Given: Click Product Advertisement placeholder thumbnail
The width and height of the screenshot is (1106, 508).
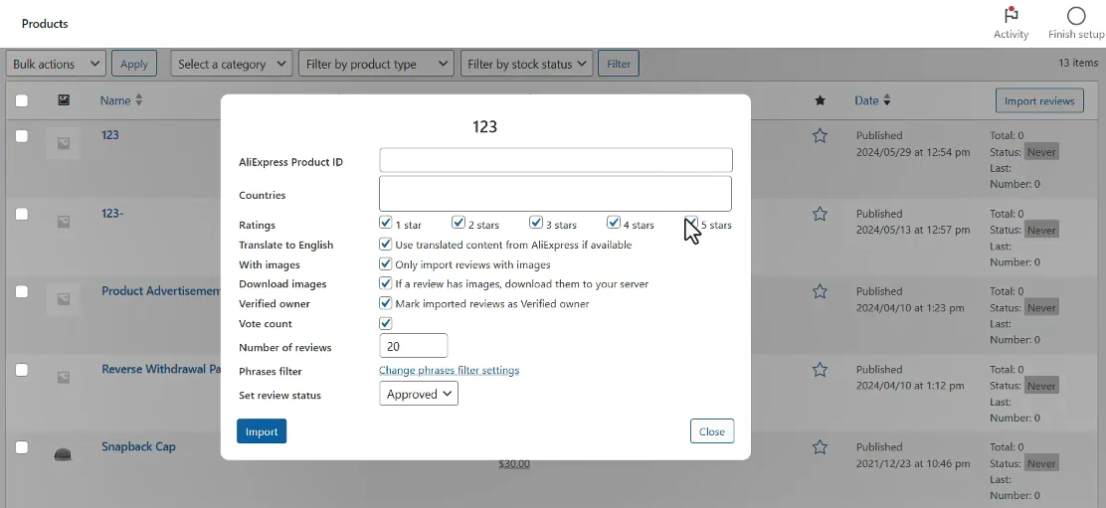Looking at the screenshot, I should tap(63, 299).
